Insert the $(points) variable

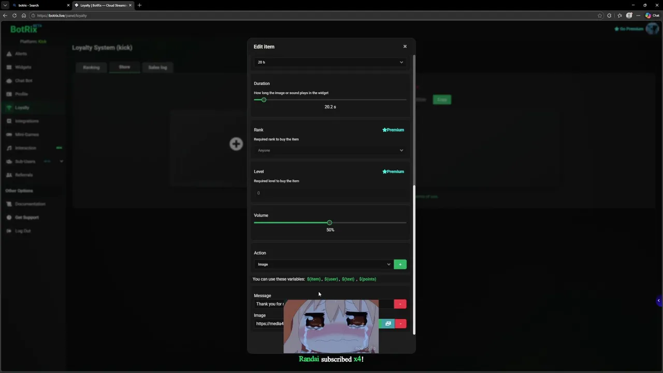tap(368, 279)
